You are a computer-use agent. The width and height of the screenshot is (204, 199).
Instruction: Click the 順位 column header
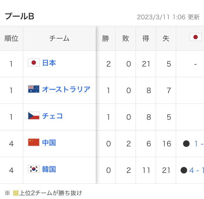(x=11, y=38)
